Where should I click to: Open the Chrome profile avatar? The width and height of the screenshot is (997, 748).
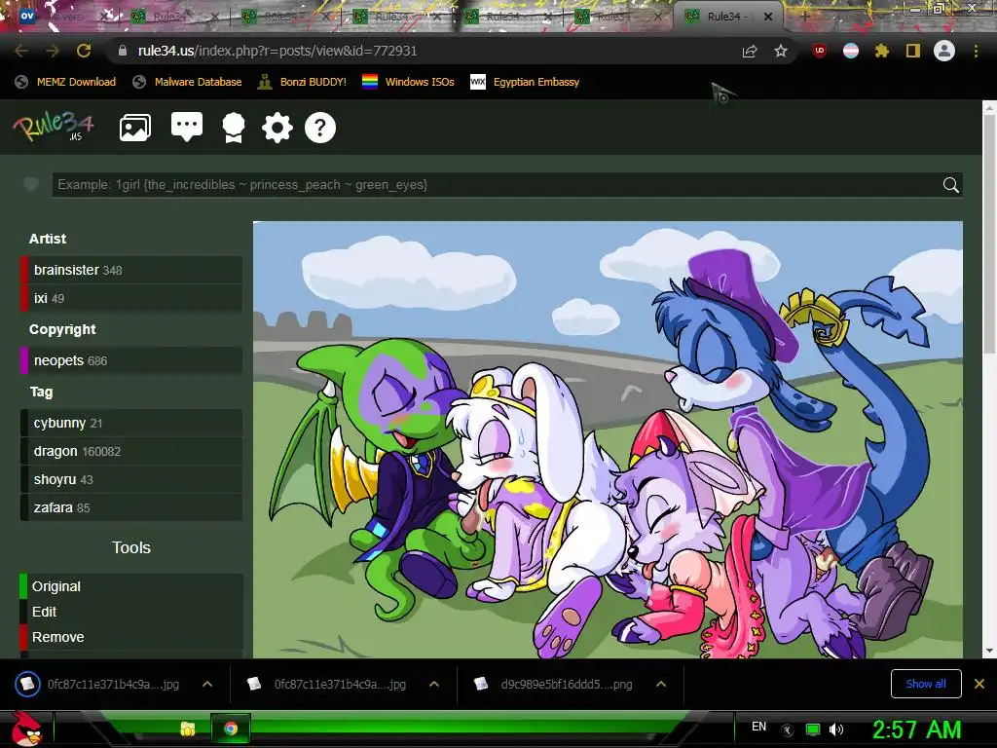tap(944, 51)
